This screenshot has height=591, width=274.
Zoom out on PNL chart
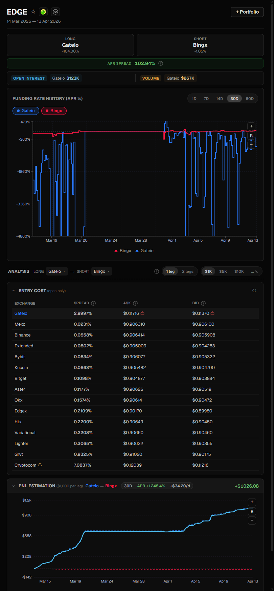[x=252, y=520]
